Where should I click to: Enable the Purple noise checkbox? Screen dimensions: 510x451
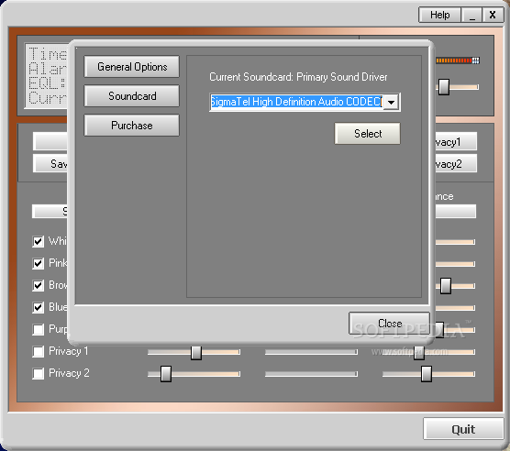(x=38, y=329)
